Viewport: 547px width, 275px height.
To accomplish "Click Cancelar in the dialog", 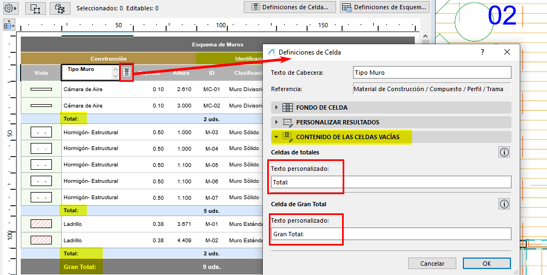I will 432,264.
